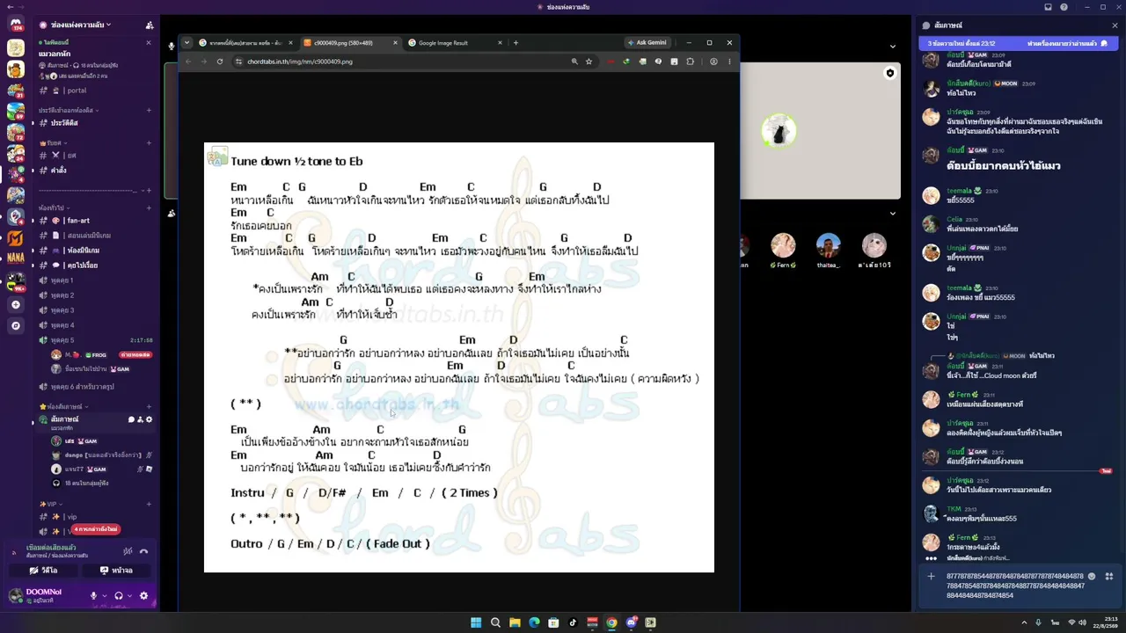Share screen with หน้าจอ button
1126x633 pixels.
click(x=116, y=571)
